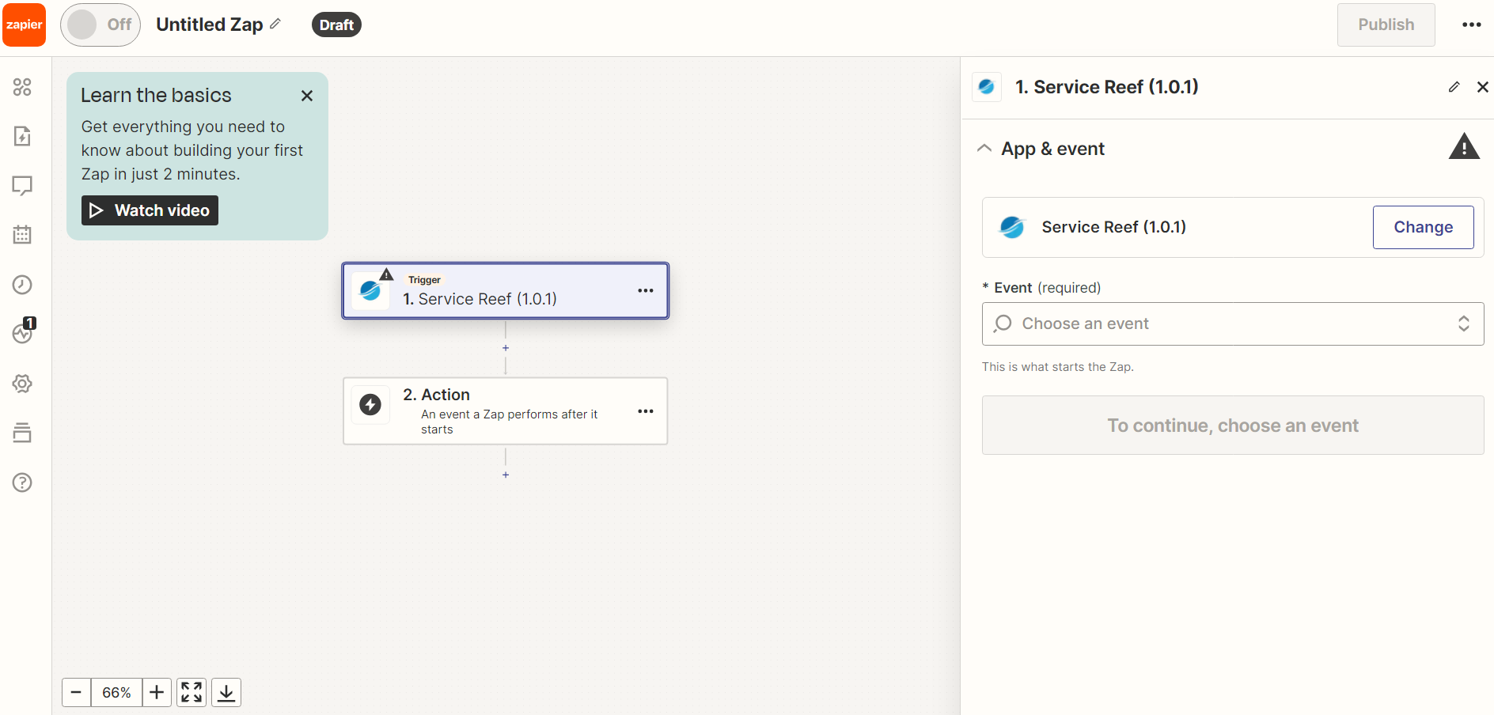1494x715 pixels.
Task: Close the Learn the basics card
Action: click(x=307, y=96)
